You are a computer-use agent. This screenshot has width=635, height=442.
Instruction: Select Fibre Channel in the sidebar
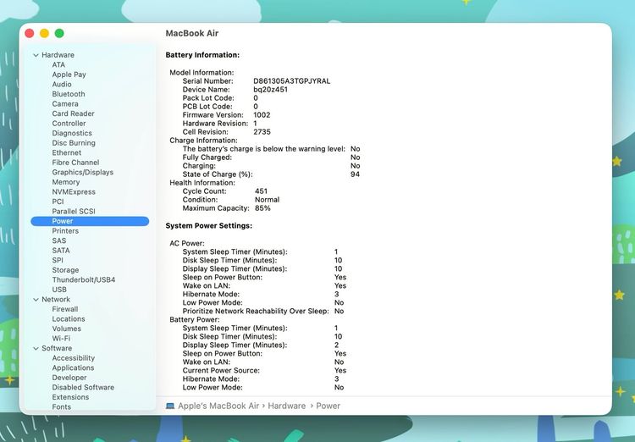tap(75, 163)
